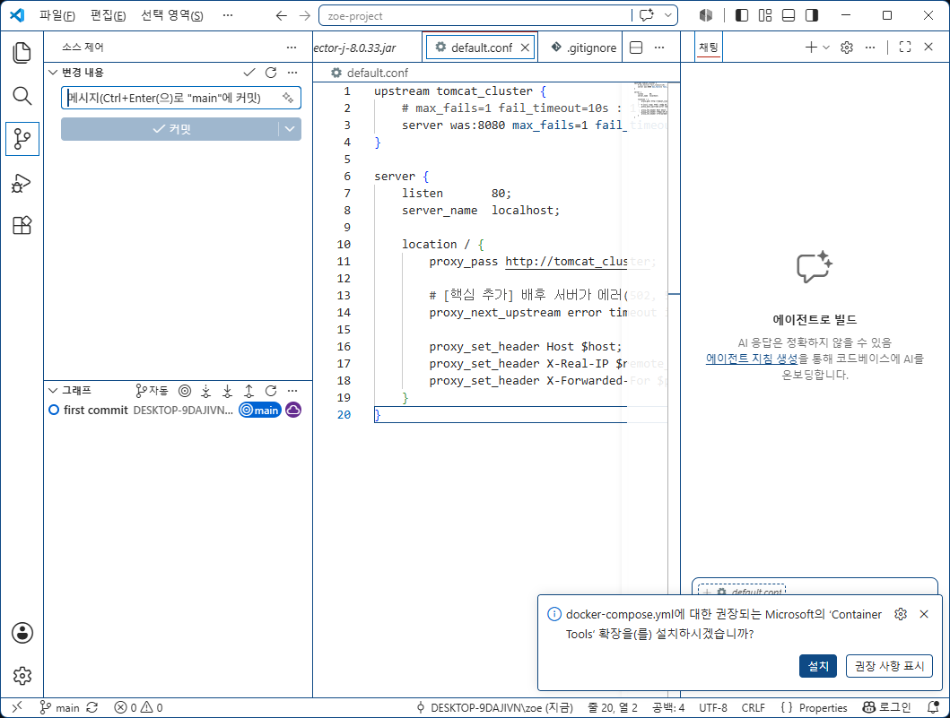Switch to the connector-j-8.0.33.jar tab

367,48
